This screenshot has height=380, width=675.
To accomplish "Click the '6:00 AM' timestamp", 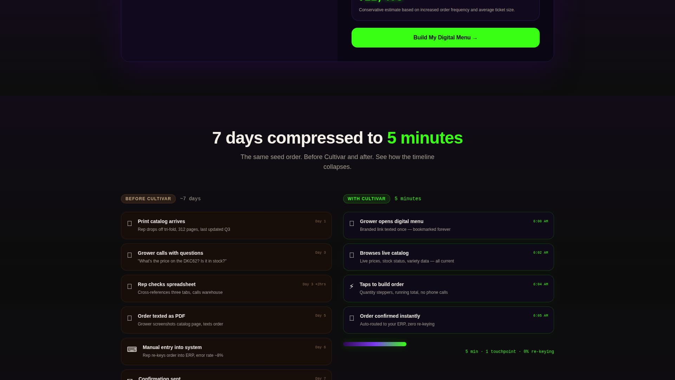I will coord(541,221).
